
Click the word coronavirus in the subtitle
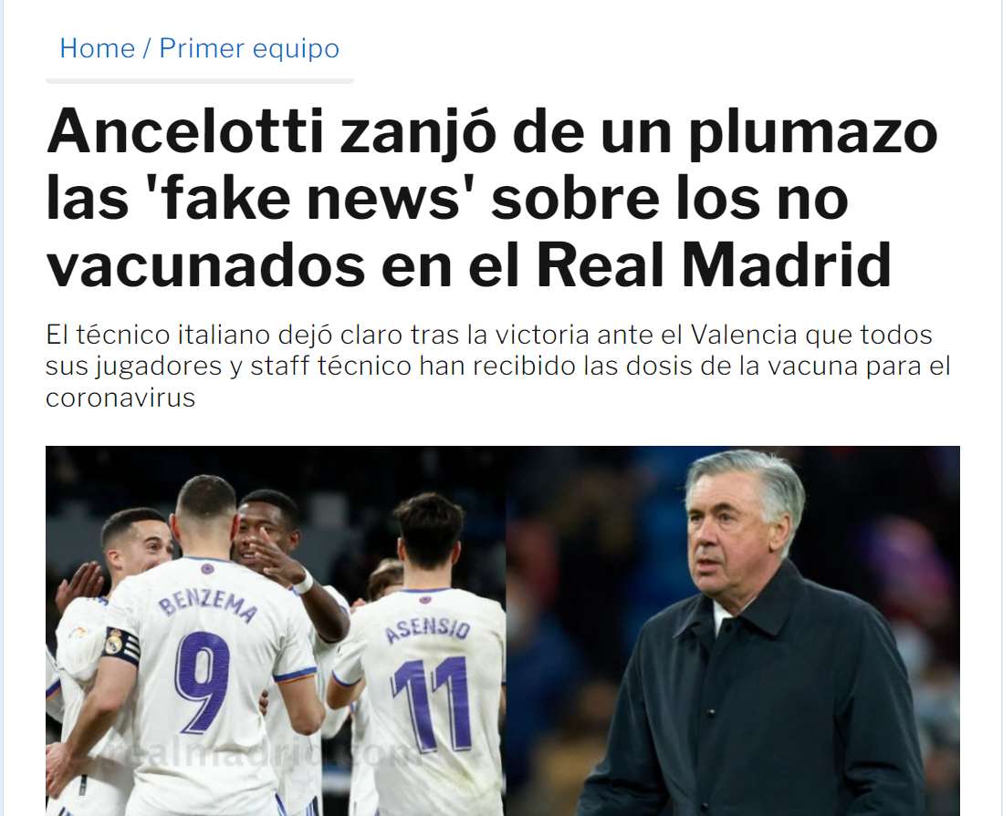(120, 398)
